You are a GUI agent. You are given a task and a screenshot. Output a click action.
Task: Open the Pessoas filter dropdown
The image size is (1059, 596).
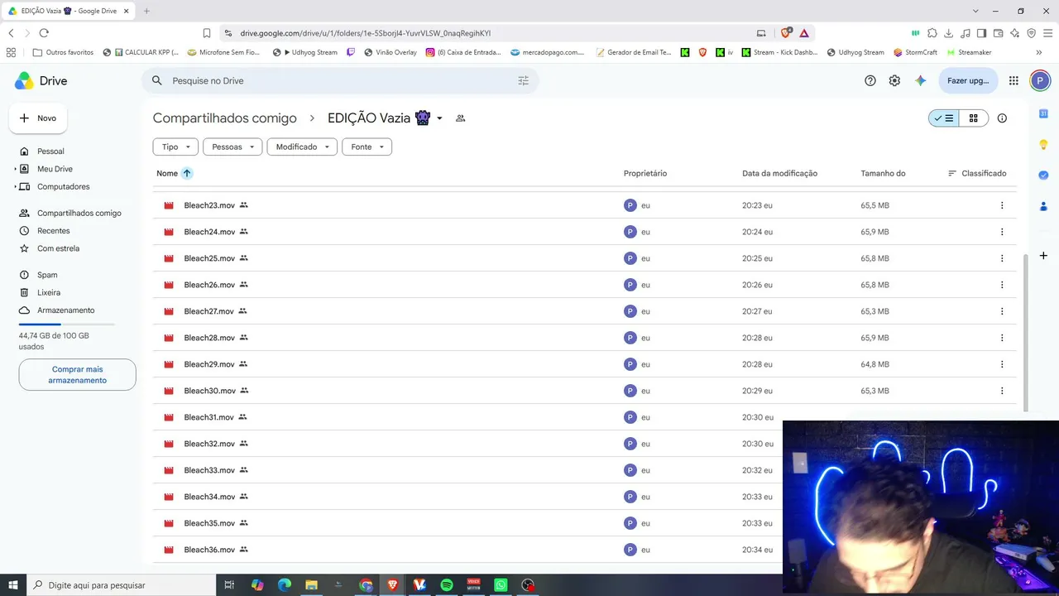(232, 147)
